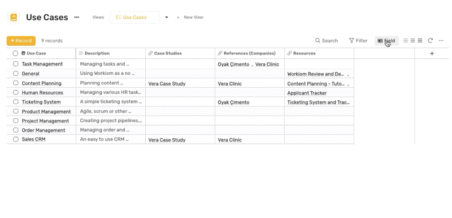Open Vera Clinic in Task Management row
This screenshot has height=218, width=452.
coord(267,65)
